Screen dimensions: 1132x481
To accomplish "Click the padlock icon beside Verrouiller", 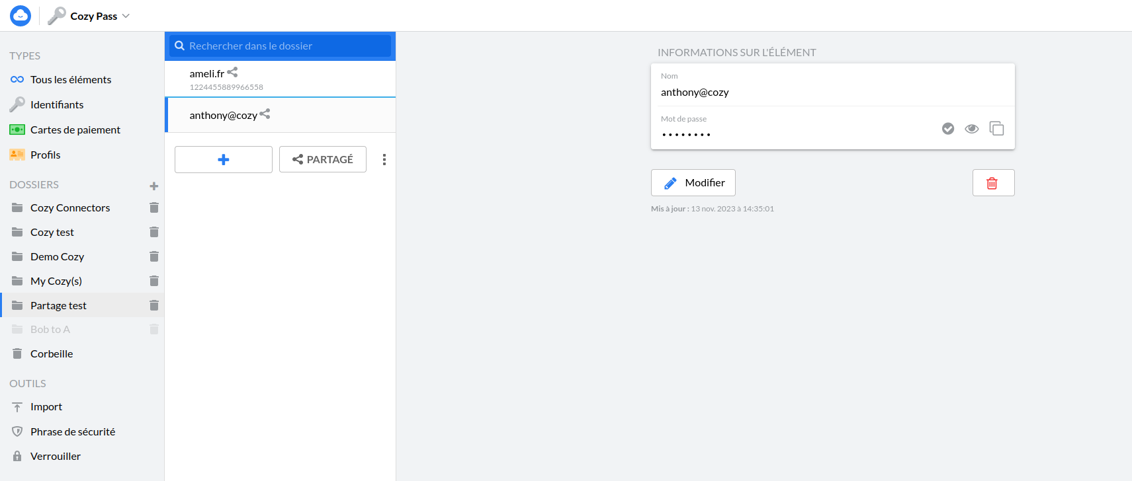I will tap(17, 456).
